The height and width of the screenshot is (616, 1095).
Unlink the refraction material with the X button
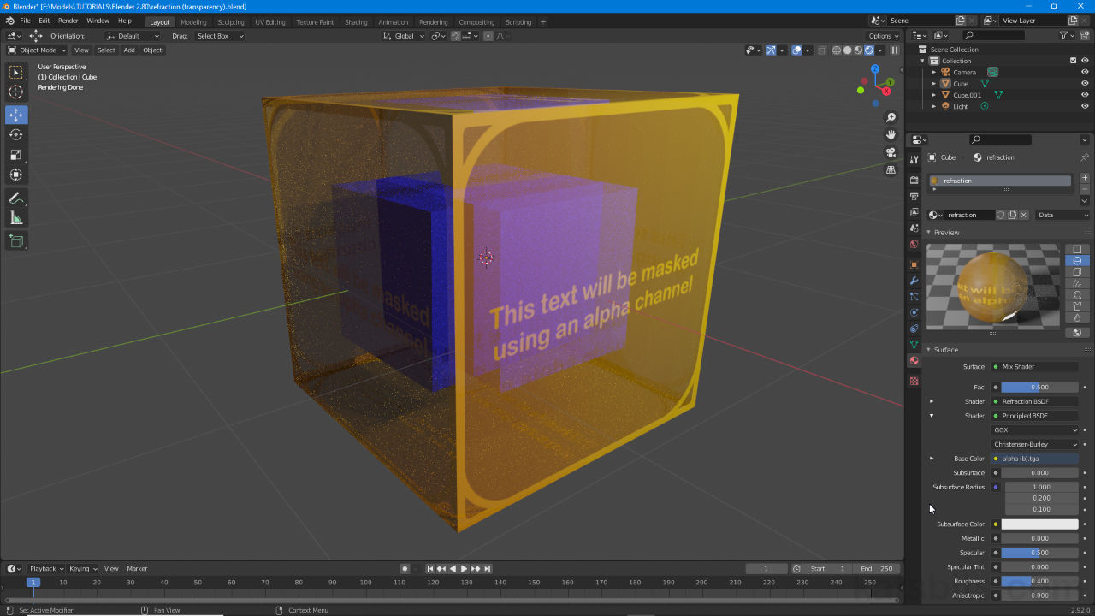tap(1024, 215)
